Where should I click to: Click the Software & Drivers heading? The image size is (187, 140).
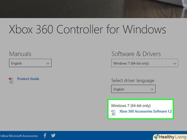[136, 54]
